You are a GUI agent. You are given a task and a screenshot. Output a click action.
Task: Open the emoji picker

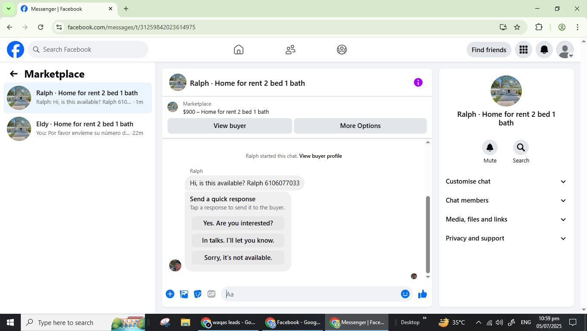(x=405, y=294)
